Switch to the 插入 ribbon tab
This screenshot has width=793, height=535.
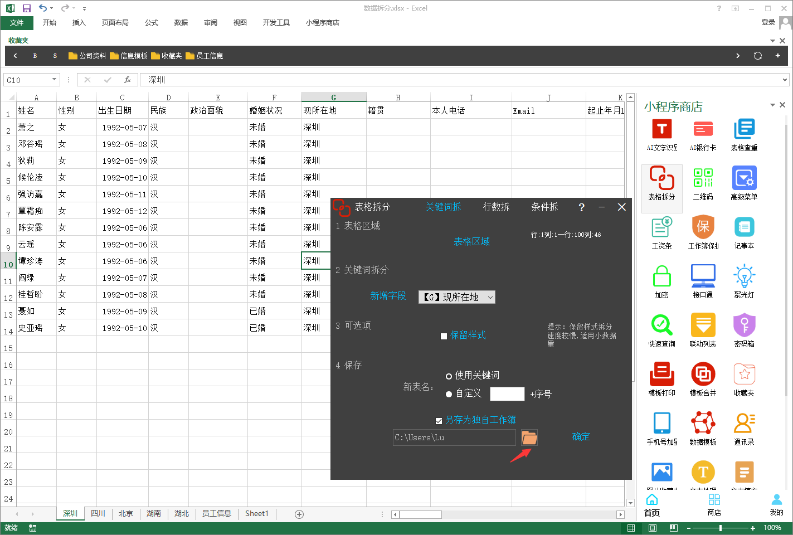79,23
